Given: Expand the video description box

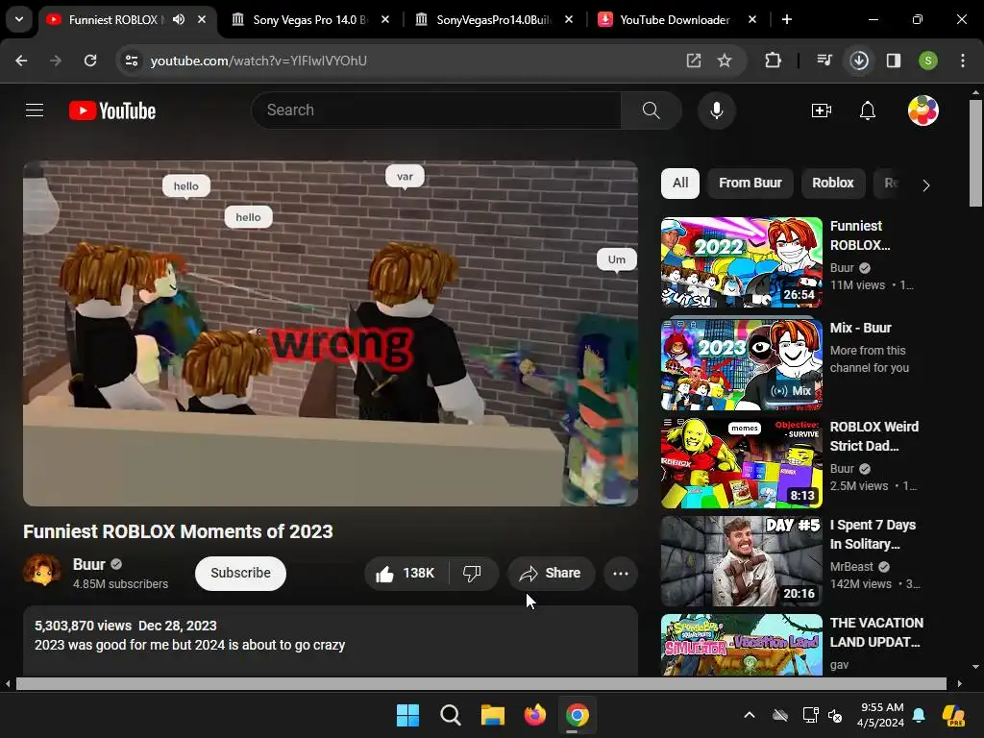Looking at the screenshot, I should pyautogui.click(x=331, y=641).
